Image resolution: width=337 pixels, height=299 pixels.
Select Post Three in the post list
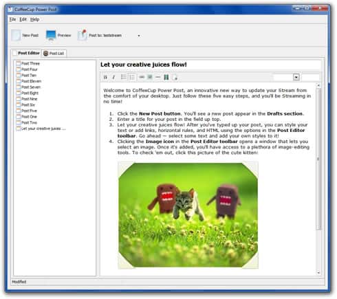[28, 63]
